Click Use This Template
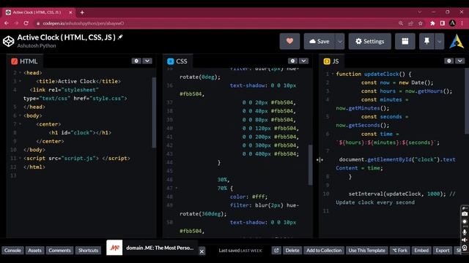This screenshot has height=263, width=469. coord(366,250)
